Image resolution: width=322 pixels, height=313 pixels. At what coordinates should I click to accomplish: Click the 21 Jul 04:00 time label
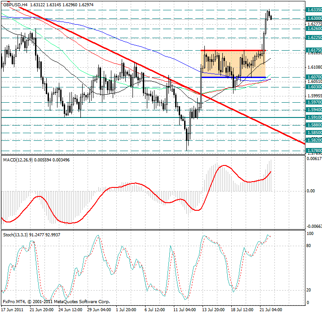pyautogui.click(x=272, y=309)
